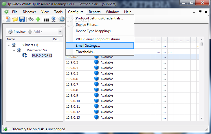The width and height of the screenshot is (211, 134).
Task: Select the 10.9.0.2 address cell
Action: click(79, 57)
